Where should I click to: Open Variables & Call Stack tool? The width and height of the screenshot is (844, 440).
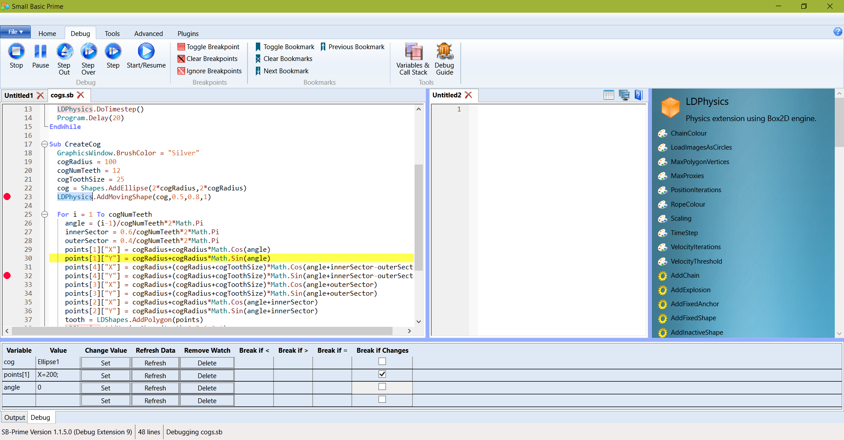[x=413, y=52]
